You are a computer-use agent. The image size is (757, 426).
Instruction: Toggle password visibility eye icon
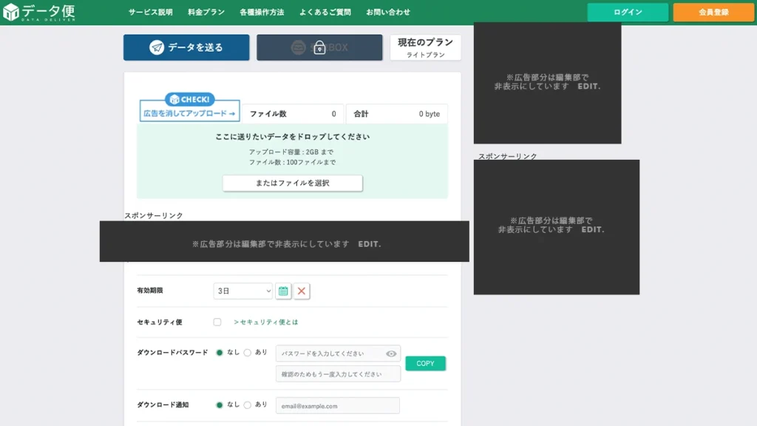[x=391, y=354]
